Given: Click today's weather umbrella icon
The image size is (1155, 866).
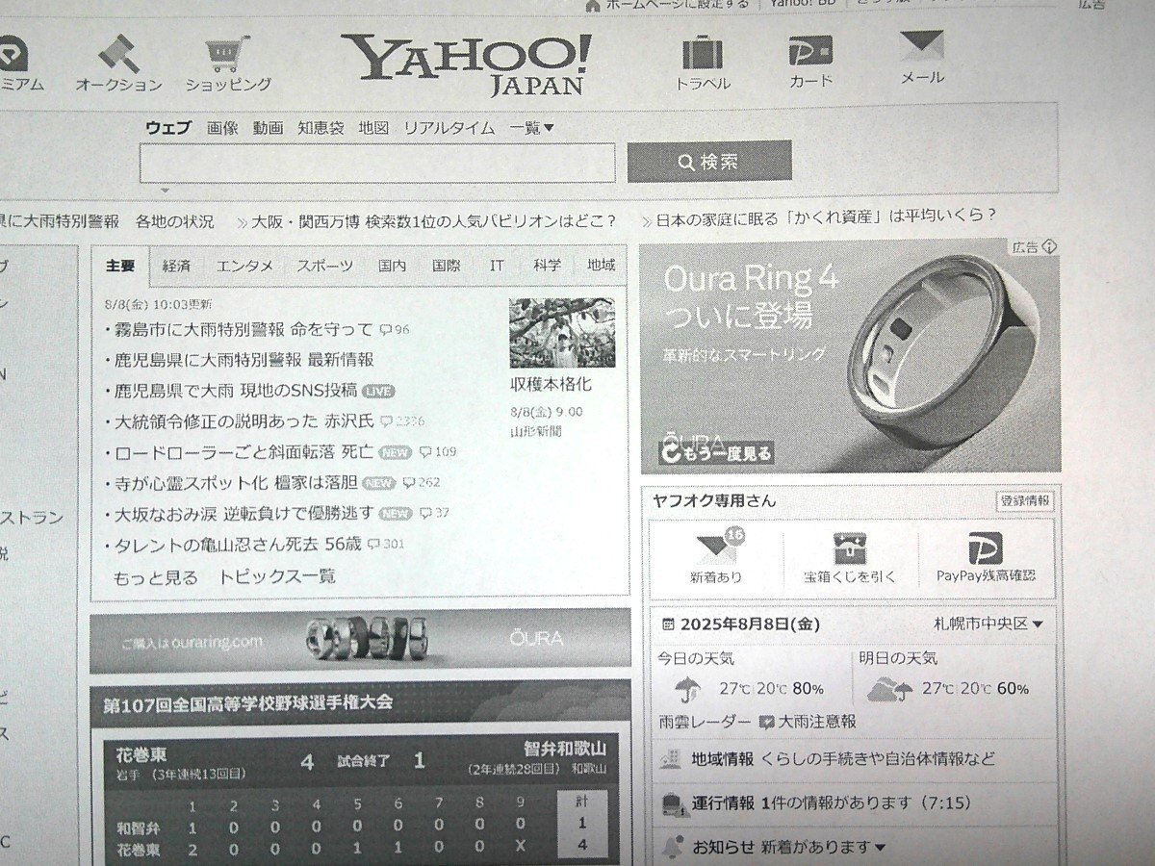Looking at the screenshot, I should click(687, 689).
